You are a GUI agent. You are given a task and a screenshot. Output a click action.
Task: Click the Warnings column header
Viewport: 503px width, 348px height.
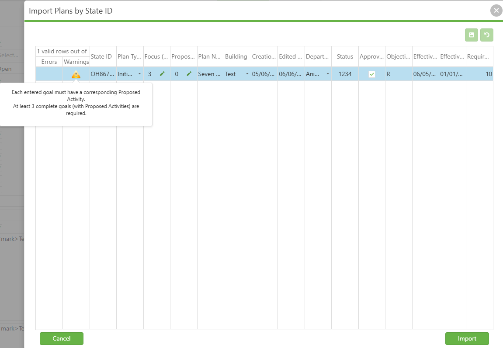pos(76,62)
